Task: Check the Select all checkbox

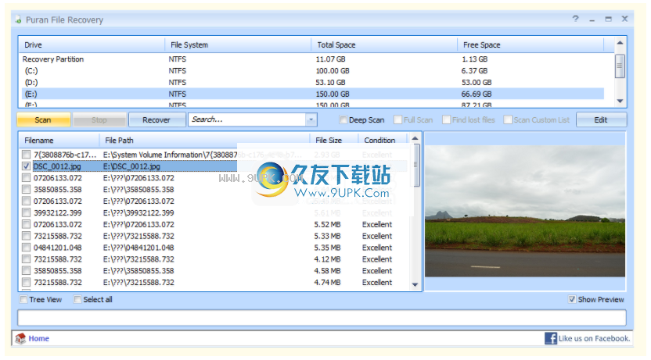Action: (x=77, y=299)
